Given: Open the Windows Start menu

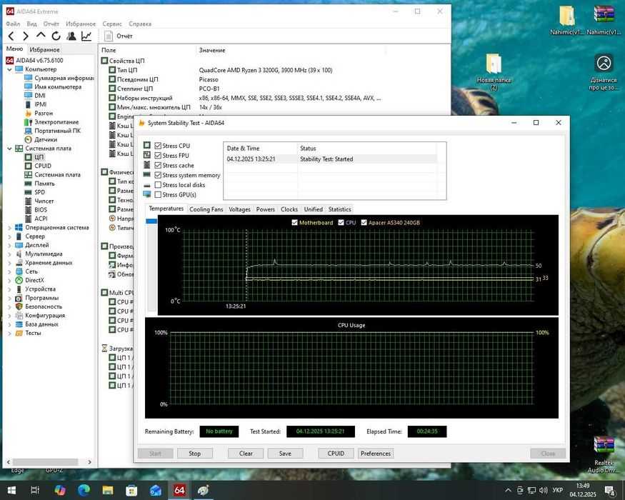Looking at the screenshot, I should tap(11, 490).
